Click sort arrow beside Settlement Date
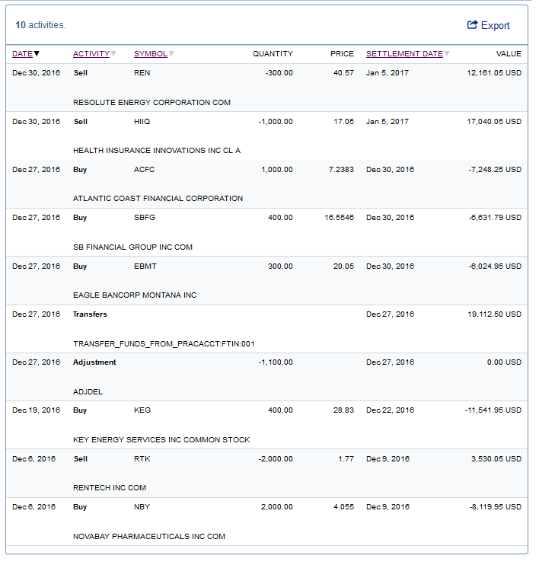Image resolution: width=539 pixels, height=568 pixels. pyautogui.click(x=446, y=54)
